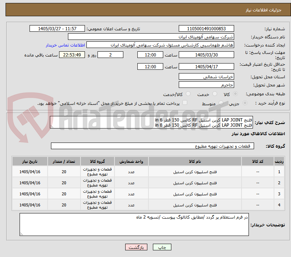The width and height of the screenshot is (291, 257).
Task: Toggle the Islamic treasury payment checkbox
Action: pyautogui.click(x=185, y=103)
